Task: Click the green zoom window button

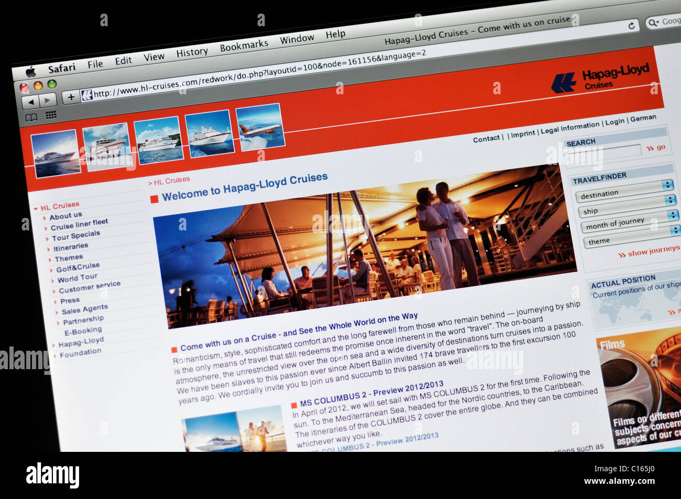Action: pyautogui.click(x=51, y=84)
